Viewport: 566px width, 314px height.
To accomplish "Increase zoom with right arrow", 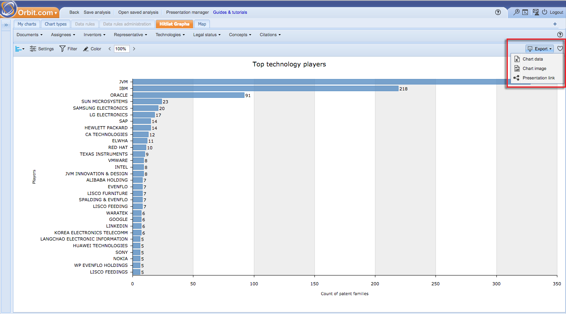I will click(134, 49).
